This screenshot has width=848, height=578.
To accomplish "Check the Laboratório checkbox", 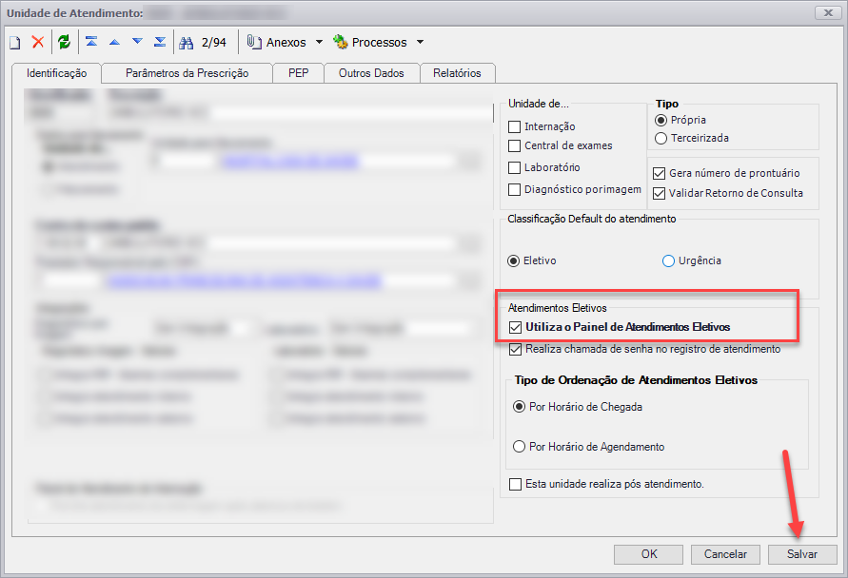I will (x=514, y=168).
